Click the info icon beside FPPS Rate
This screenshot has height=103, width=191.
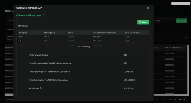(40, 89)
